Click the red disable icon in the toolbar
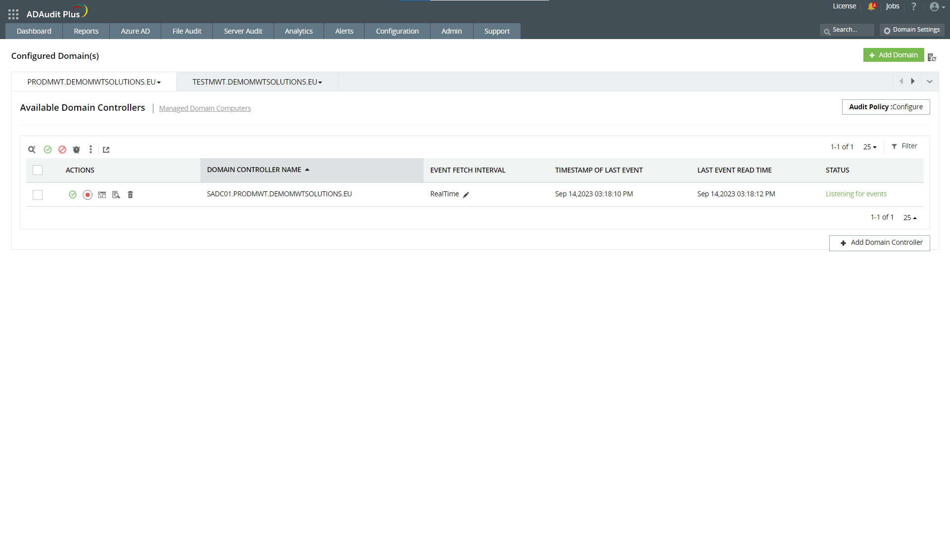This screenshot has width=950, height=534. coord(62,149)
